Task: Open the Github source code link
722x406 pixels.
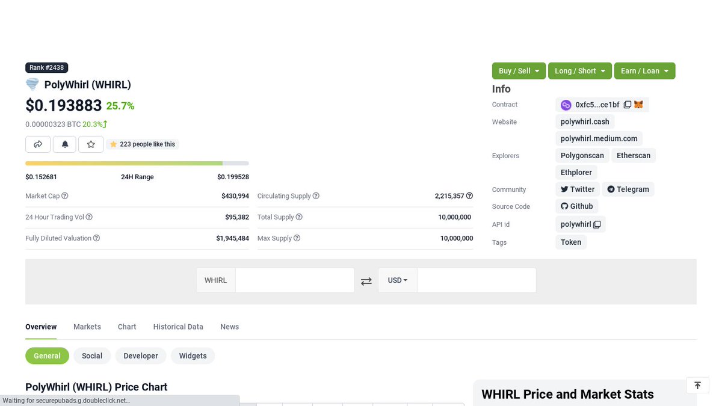Action: [x=577, y=206]
